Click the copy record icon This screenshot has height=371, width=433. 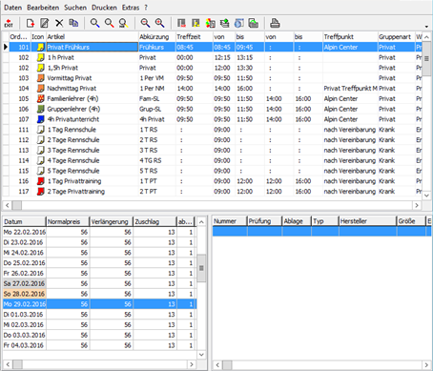pyautogui.click(x=73, y=23)
